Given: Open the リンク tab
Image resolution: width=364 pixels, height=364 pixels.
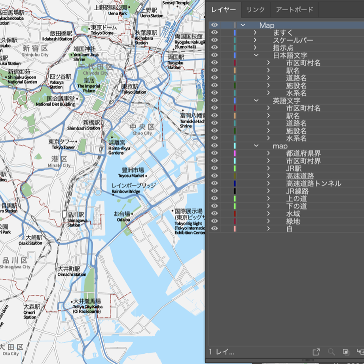Looking at the screenshot, I should [x=256, y=9].
